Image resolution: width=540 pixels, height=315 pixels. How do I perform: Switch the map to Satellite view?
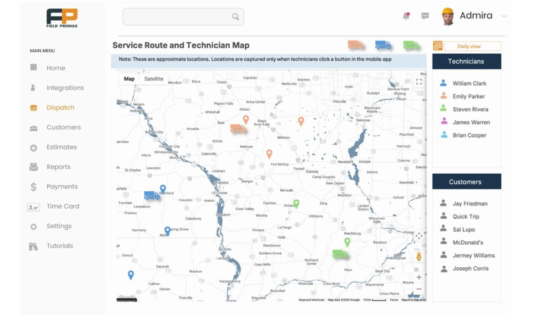tap(154, 79)
